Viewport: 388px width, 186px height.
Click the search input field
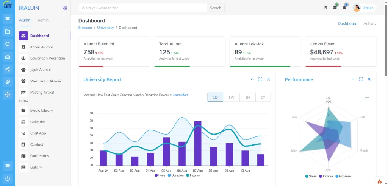pyautogui.click(x=142, y=8)
